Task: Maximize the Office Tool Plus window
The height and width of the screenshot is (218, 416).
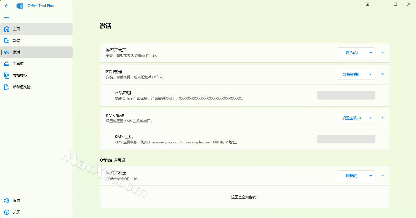Action: 395,4
